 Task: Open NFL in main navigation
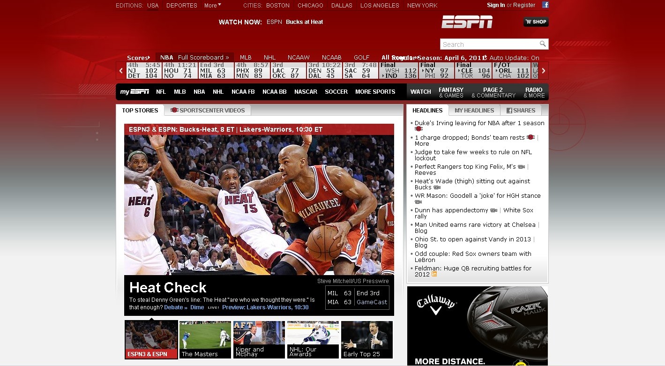tap(161, 92)
